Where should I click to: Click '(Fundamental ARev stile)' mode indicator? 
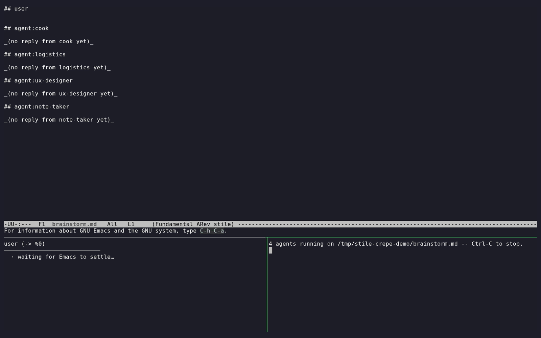[x=193, y=224]
